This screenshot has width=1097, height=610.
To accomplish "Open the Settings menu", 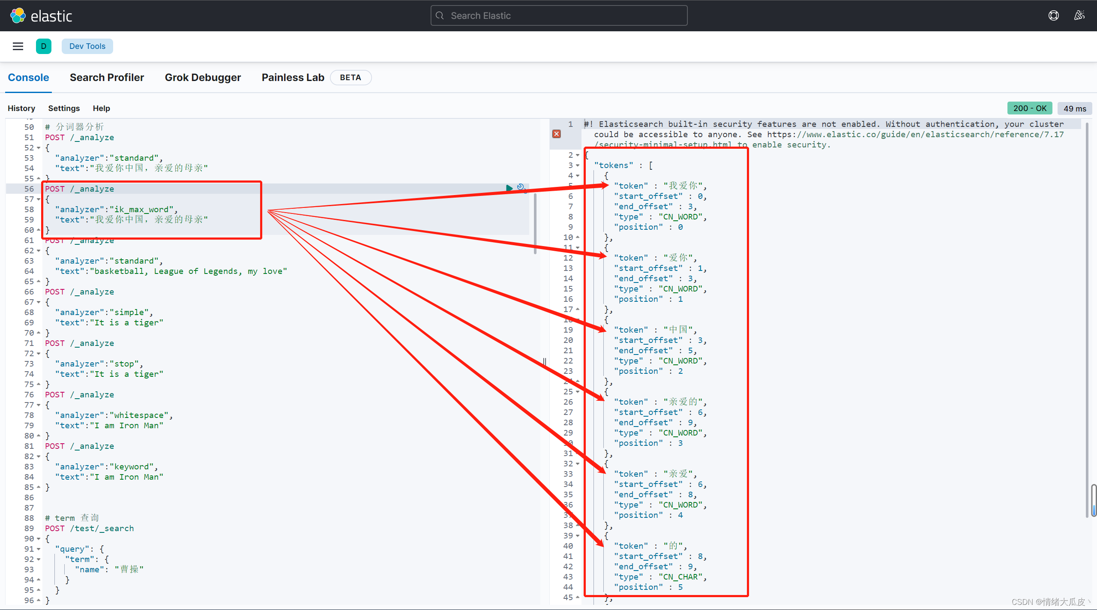I will pyautogui.click(x=64, y=108).
